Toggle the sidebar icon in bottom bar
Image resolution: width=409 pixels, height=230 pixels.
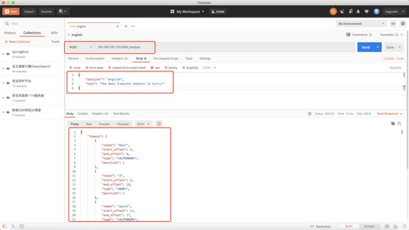pyautogui.click(x=4, y=226)
